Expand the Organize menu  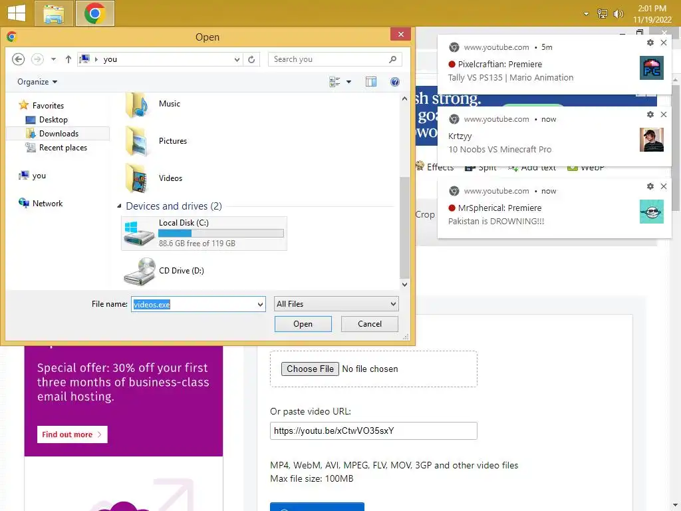tap(37, 82)
